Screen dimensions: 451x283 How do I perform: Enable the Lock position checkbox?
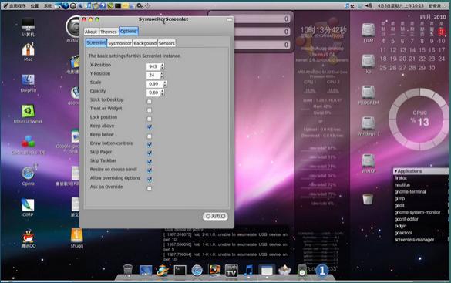point(150,119)
